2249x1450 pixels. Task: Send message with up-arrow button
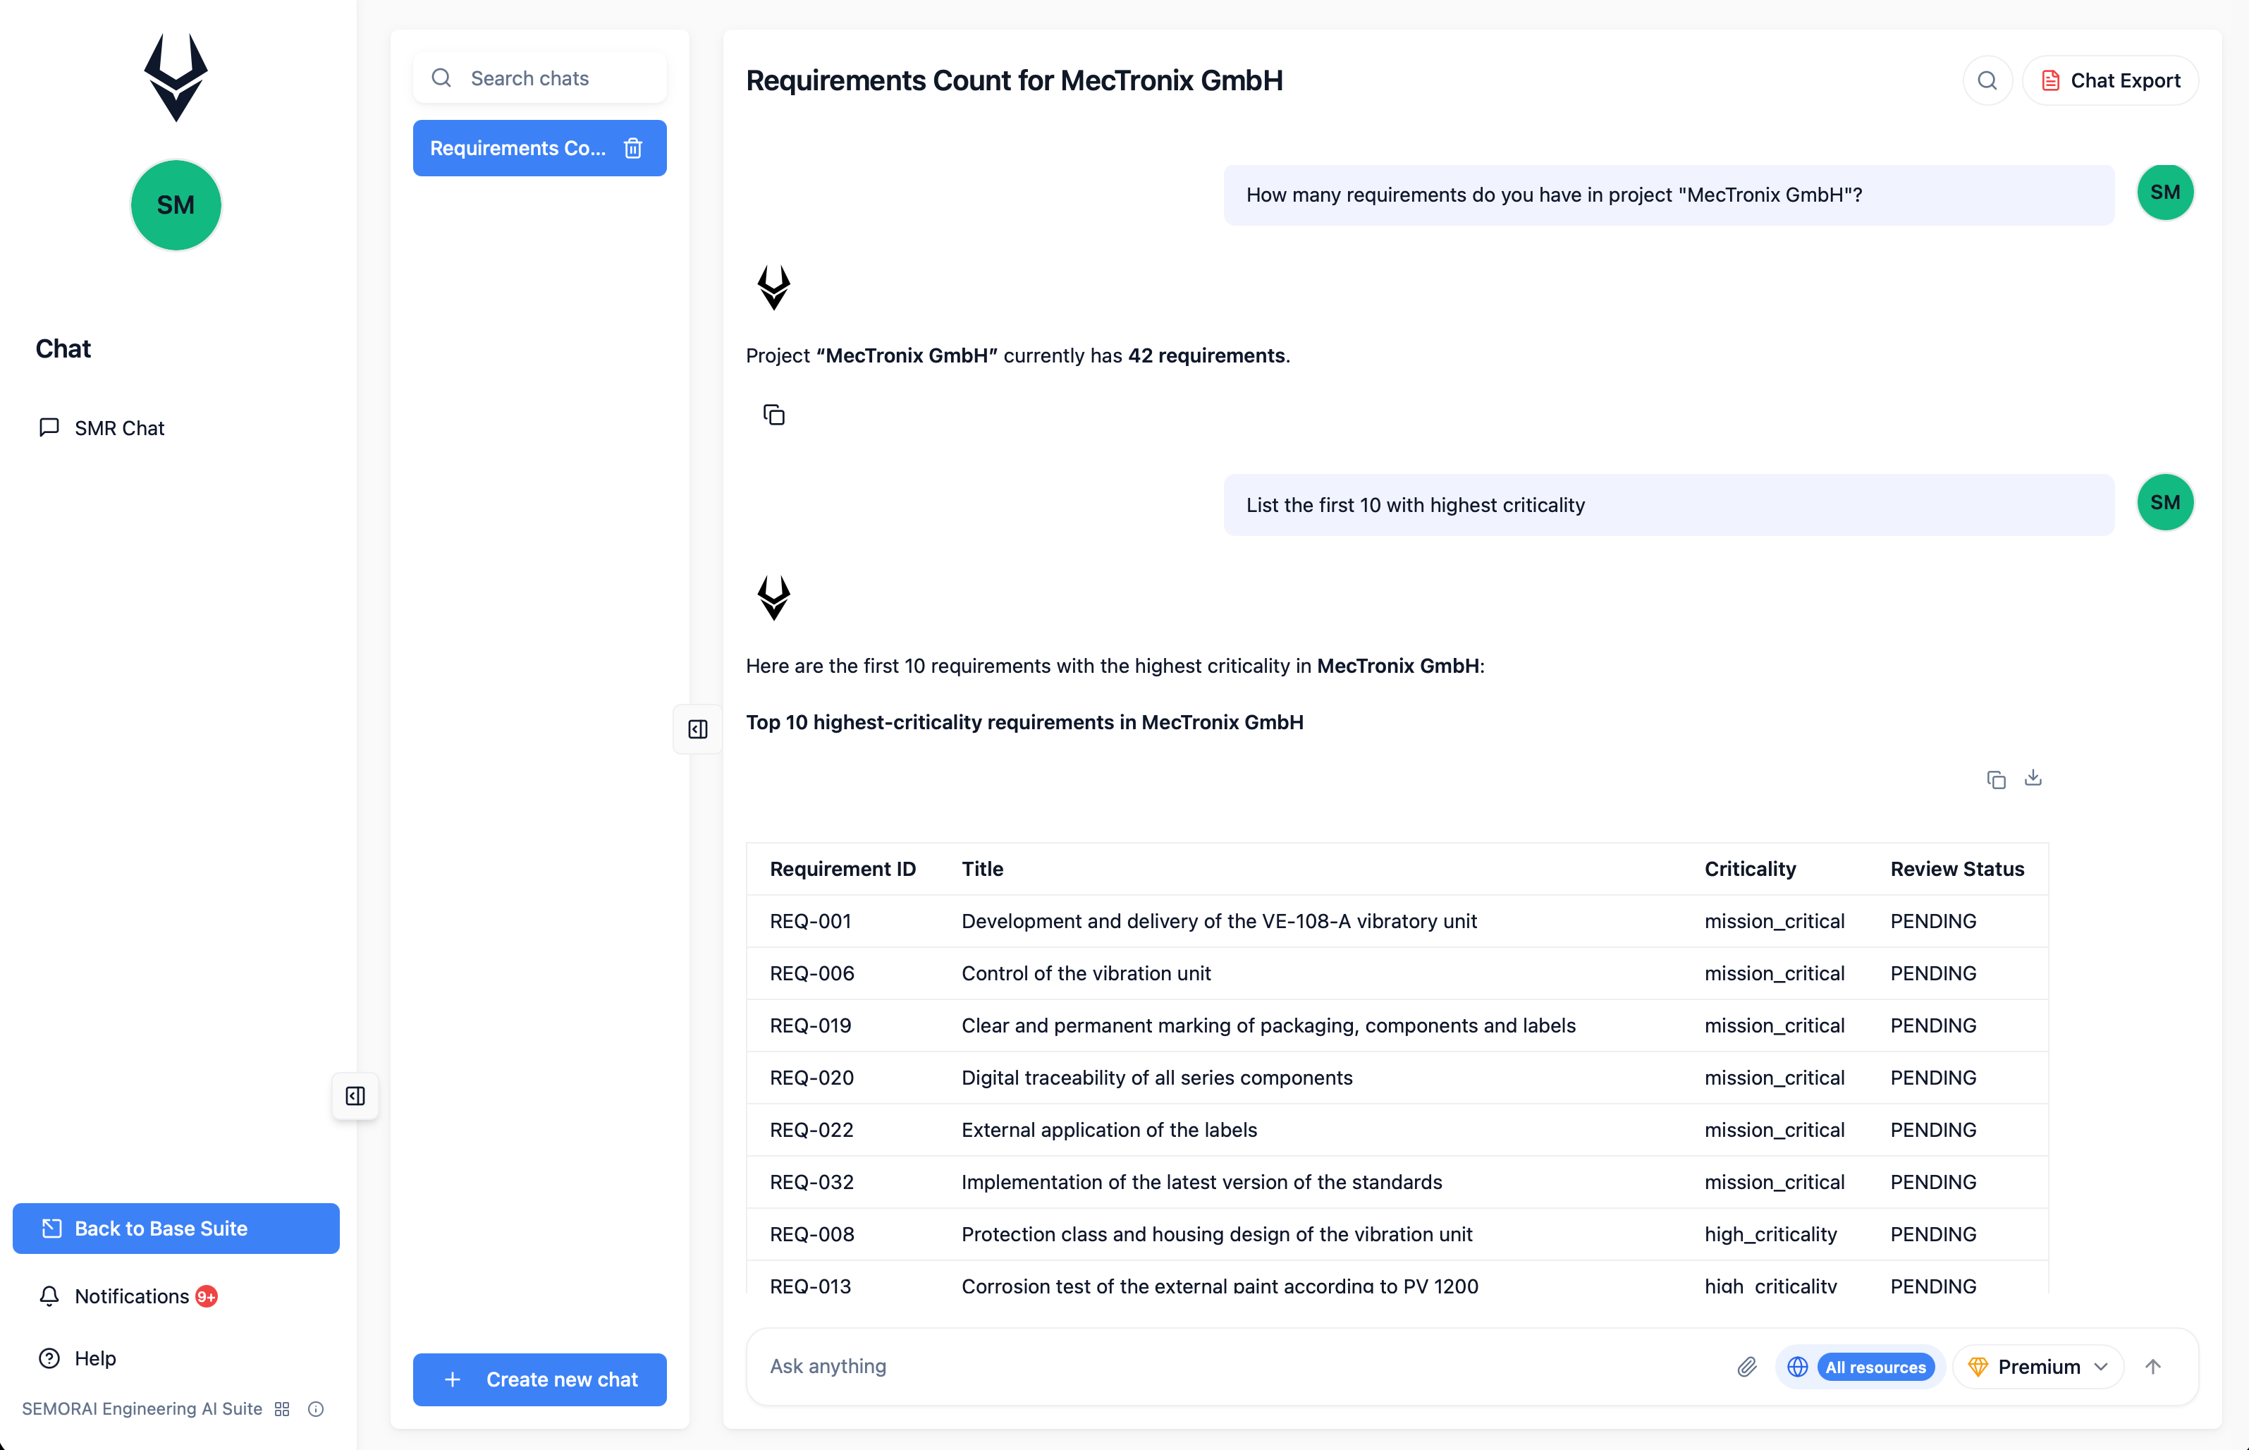click(x=2153, y=1366)
